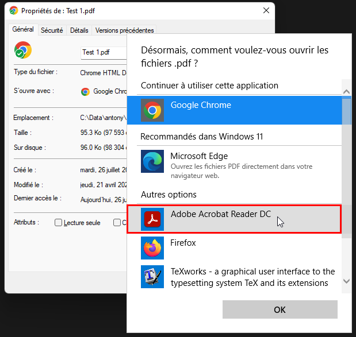This screenshot has width=356, height=337.
Task: Click the small Chrome icon next to S'ouvre avec
Action: pyautogui.click(x=85, y=91)
